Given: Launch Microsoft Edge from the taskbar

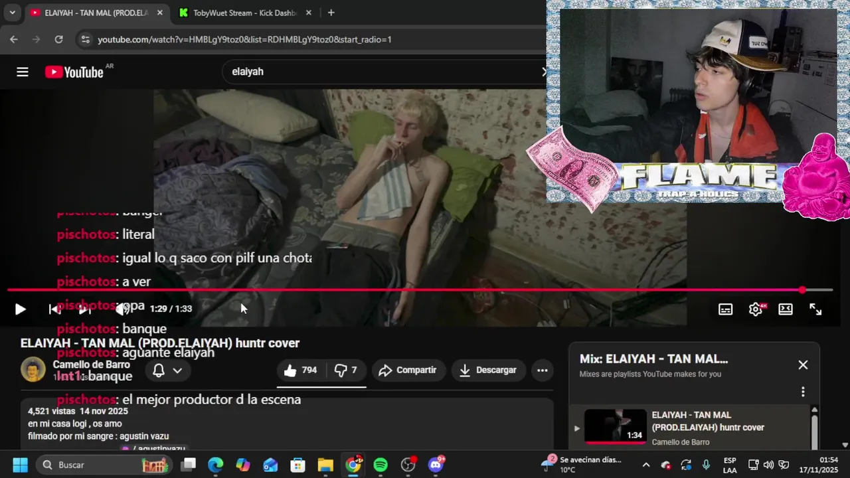Looking at the screenshot, I should tap(216, 465).
